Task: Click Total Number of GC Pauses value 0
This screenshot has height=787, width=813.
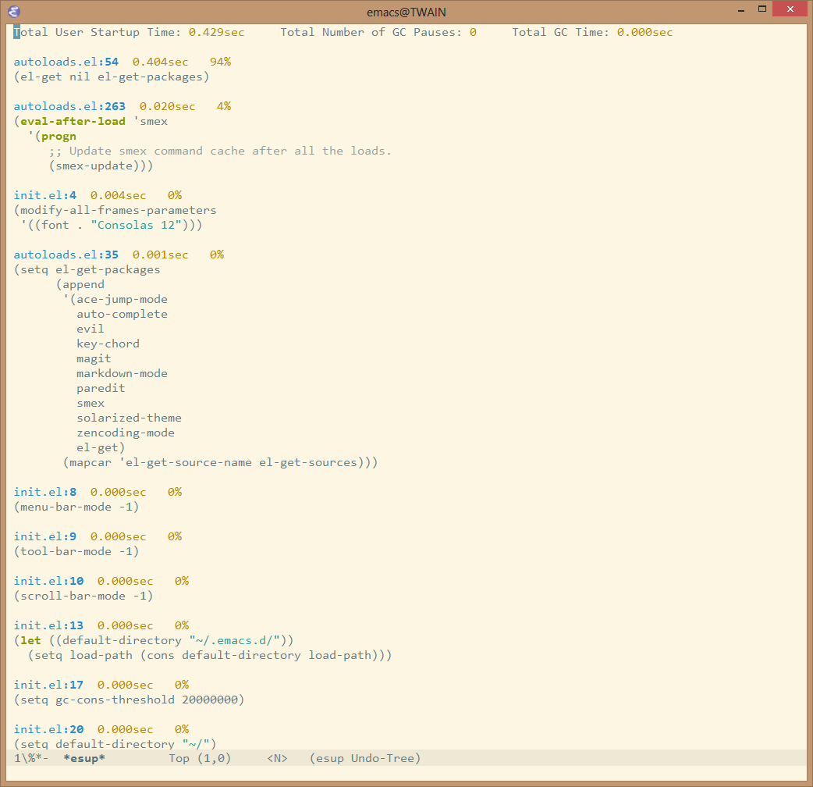Action: 473,32
